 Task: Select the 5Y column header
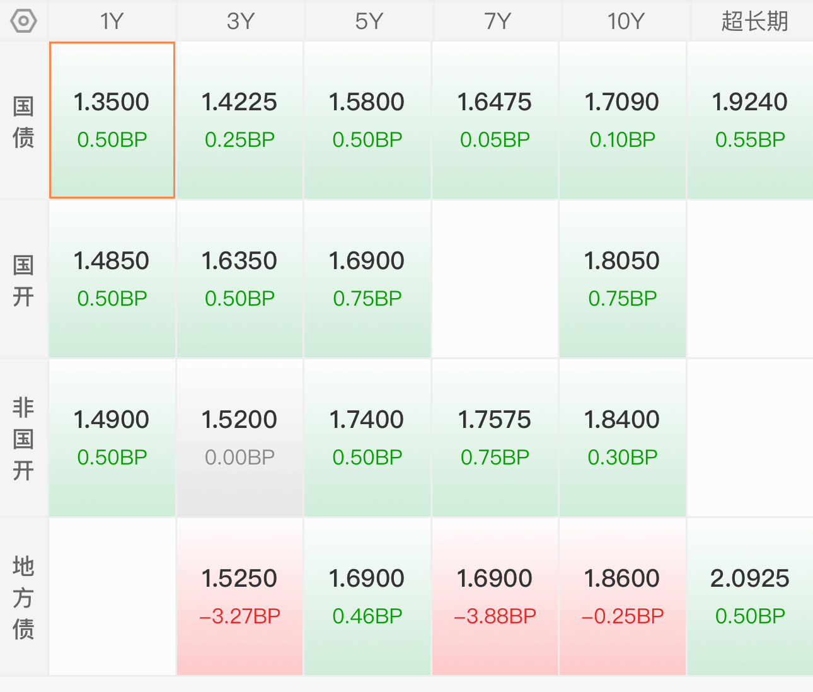tap(369, 21)
